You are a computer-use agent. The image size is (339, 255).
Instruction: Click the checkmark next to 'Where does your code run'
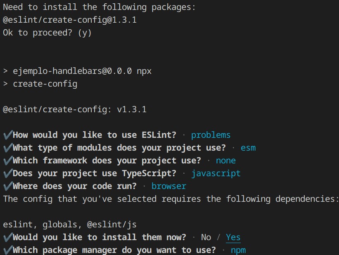(x=7, y=186)
